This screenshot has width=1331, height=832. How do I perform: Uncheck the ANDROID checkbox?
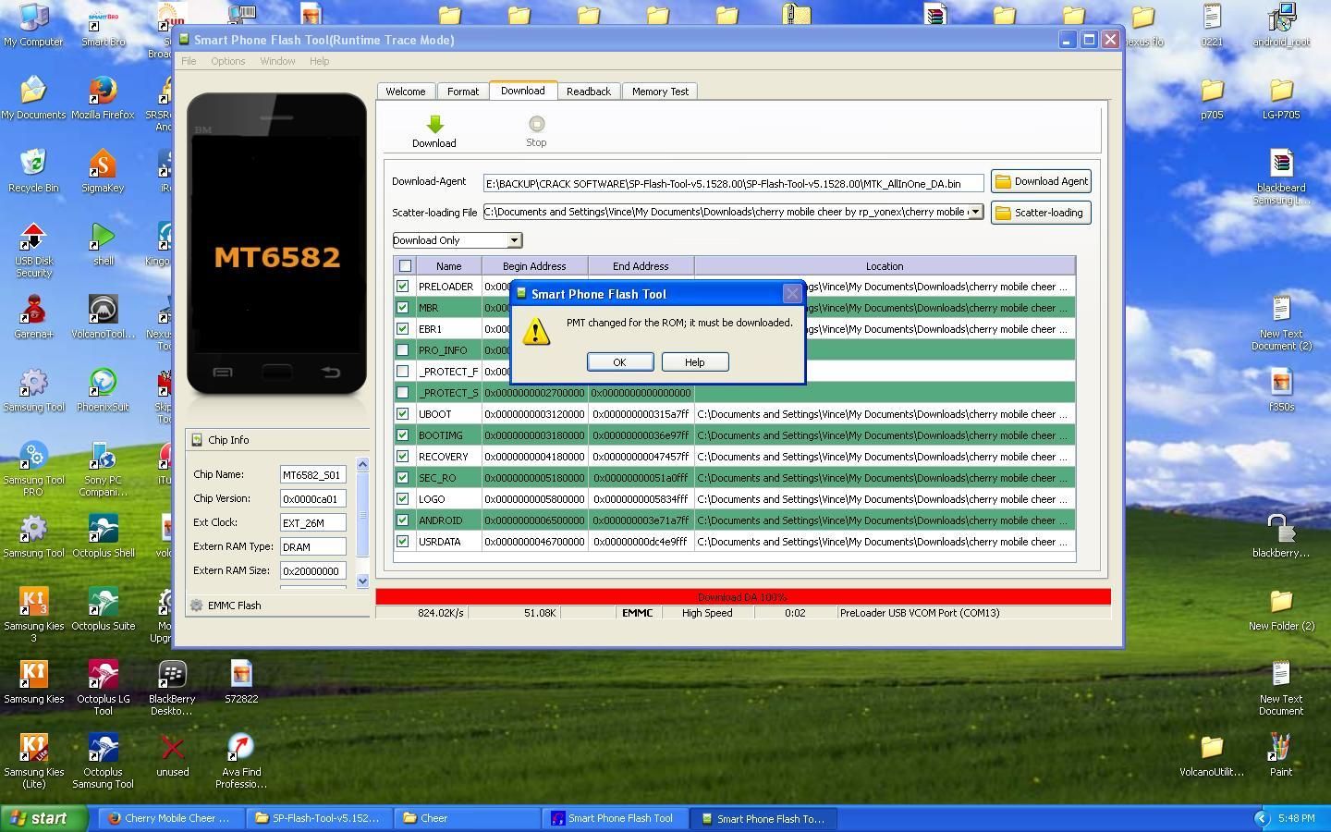(403, 520)
